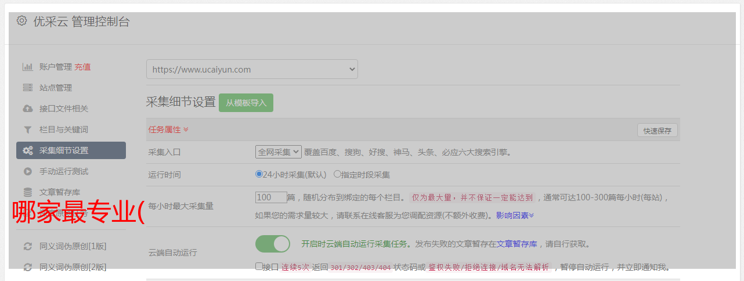Select the 24小时采集(默认) radio button
The height and width of the screenshot is (281, 744).
point(259,174)
